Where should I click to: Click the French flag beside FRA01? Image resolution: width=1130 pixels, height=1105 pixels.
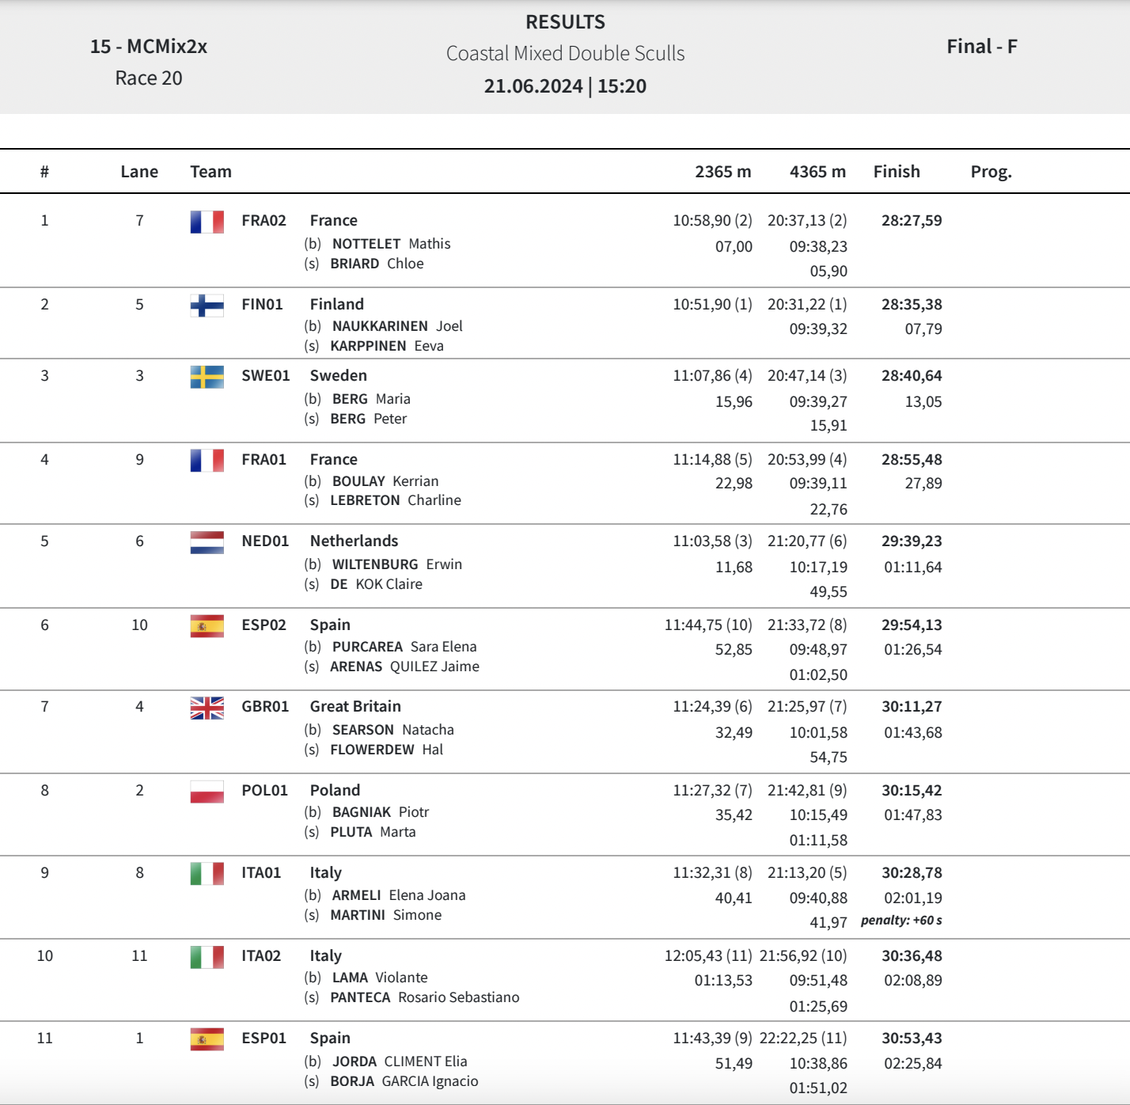coord(207,460)
